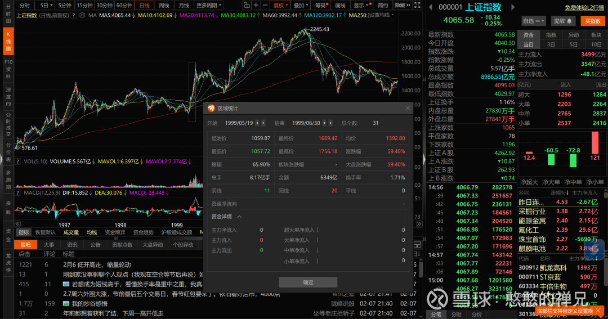The width and height of the screenshot is (608, 319).
Task: Zoom in the chart with the plus icon
Action: click(256, 5)
